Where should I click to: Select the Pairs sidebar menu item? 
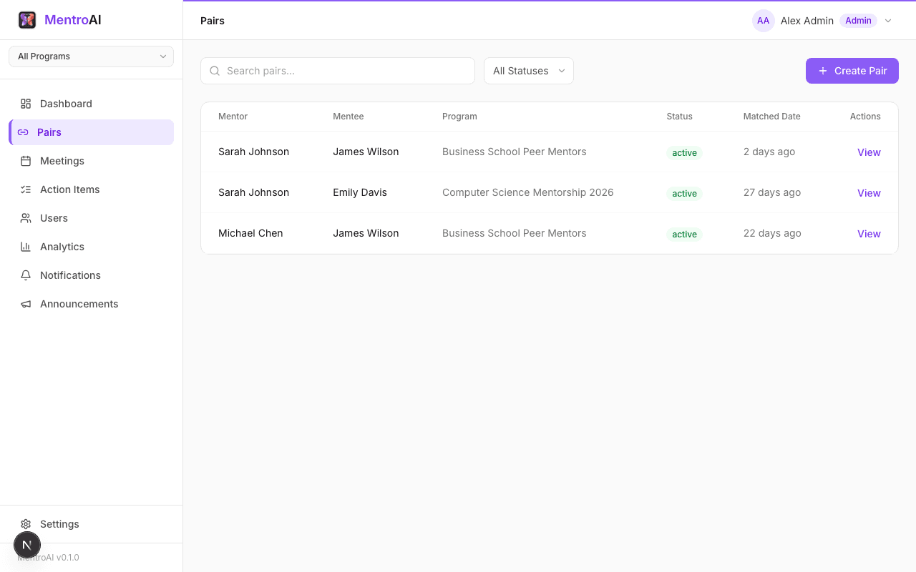coord(92,132)
